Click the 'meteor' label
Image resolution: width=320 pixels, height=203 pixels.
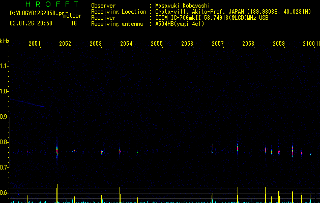(x=72, y=16)
